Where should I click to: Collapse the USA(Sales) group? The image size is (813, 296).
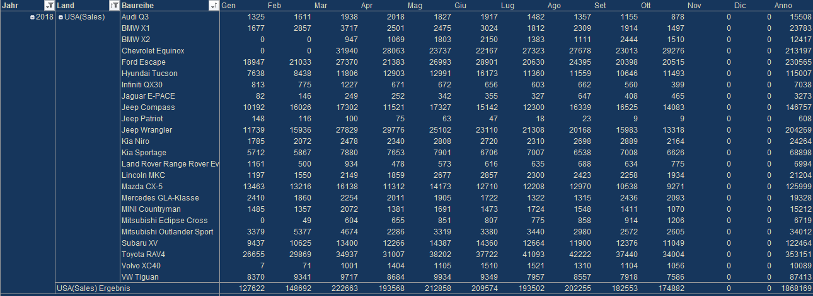61,17
